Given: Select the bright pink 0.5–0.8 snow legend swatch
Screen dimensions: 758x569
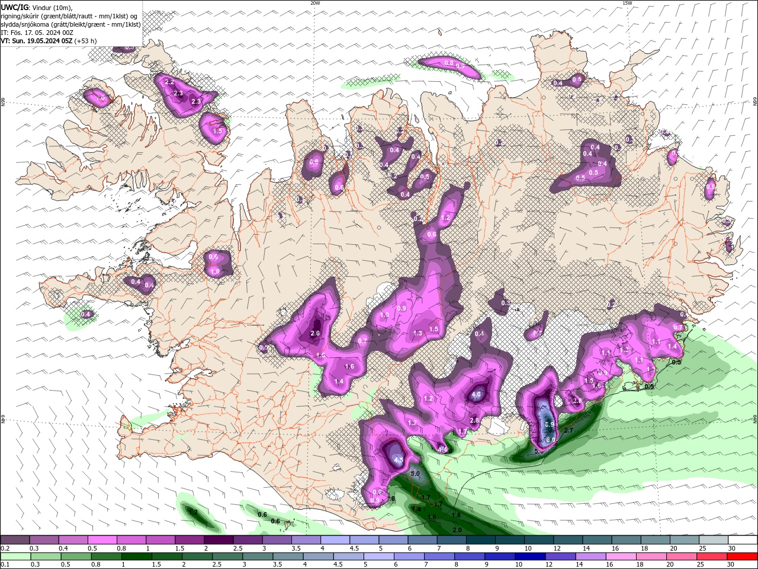Looking at the screenshot, I should click(x=102, y=540).
